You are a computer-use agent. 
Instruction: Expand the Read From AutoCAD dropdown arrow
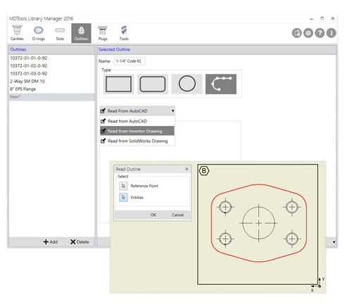pyautogui.click(x=172, y=111)
